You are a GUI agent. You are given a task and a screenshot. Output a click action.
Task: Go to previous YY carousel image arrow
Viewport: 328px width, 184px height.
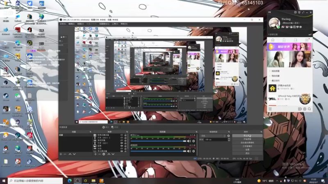click(269, 59)
